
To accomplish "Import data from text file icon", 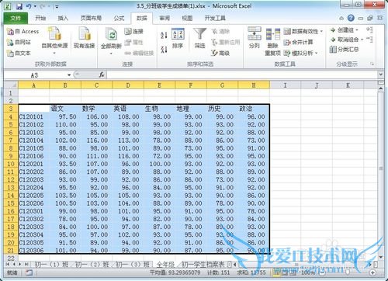I will coord(19,53).
